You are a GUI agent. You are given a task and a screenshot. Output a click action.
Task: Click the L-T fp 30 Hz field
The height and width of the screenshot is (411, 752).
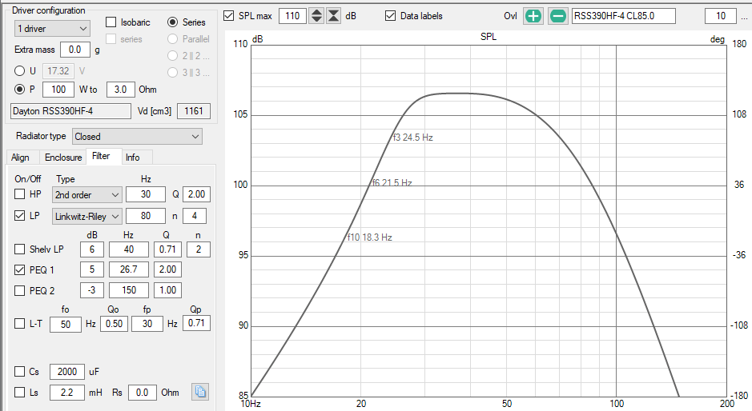pyautogui.click(x=147, y=324)
